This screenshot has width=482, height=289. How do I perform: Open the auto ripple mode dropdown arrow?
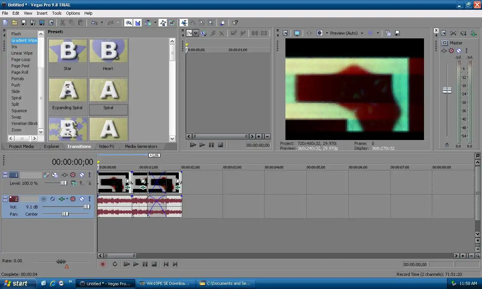[x=155, y=23]
